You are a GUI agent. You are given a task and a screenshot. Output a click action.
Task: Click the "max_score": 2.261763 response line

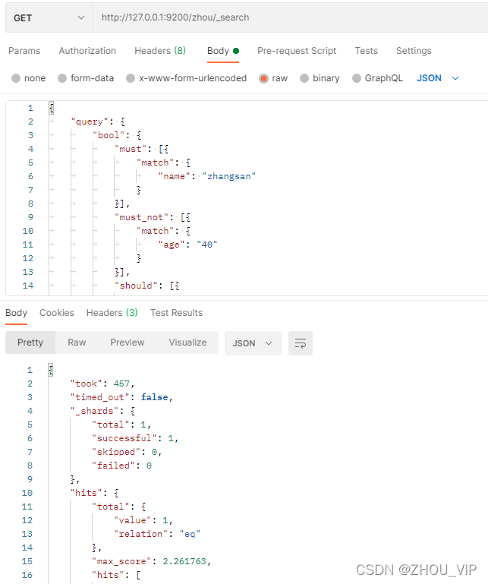(x=152, y=561)
